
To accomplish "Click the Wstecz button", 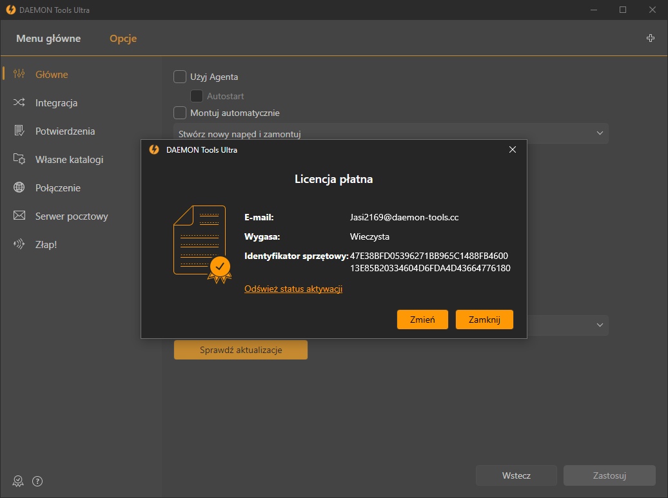I will (x=516, y=475).
